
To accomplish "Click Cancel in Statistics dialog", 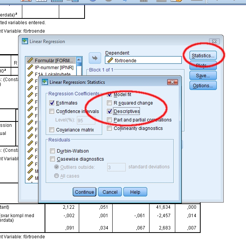I will (110, 192).
